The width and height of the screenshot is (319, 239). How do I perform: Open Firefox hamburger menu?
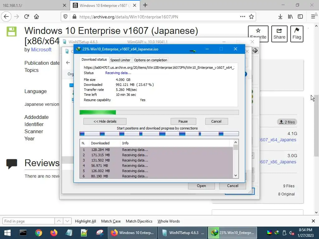tap(313, 17)
